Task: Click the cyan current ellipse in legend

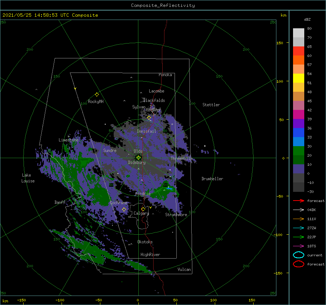Action: pos(298,255)
